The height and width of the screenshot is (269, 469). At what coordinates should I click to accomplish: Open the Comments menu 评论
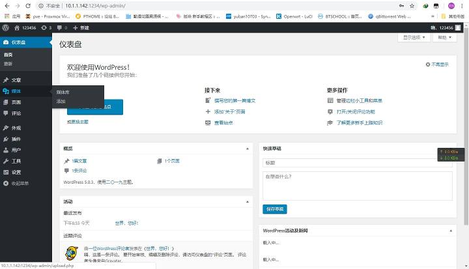[26, 113]
